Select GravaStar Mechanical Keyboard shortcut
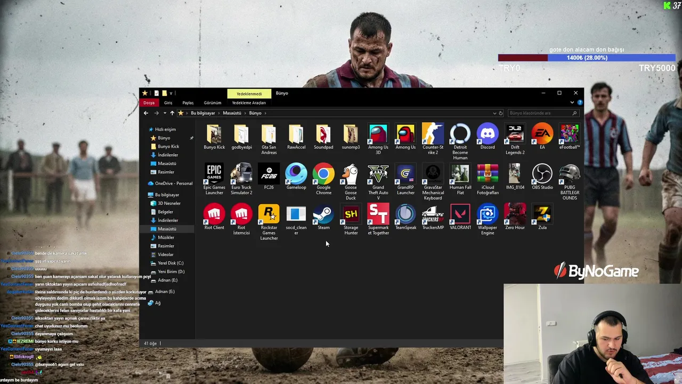Screen dimensions: 682x384 [433, 182]
